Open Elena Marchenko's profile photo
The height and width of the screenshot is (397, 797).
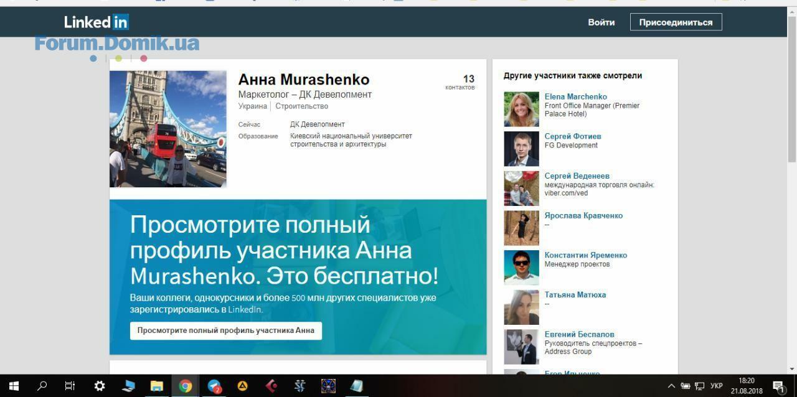(521, 109)
